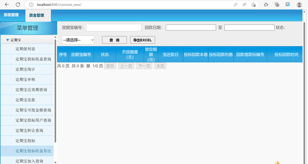Image resolution: width=308 pixels, height=164 pixels.
Task: Switch to 系统管理 tab
Action: [x=11, y=15]
